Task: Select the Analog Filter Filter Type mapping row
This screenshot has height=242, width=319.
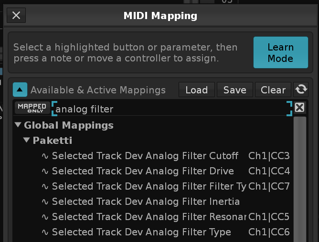Action: point(149,186)
